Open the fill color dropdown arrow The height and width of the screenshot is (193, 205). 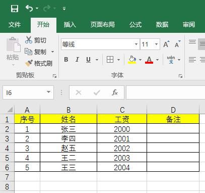141,60
